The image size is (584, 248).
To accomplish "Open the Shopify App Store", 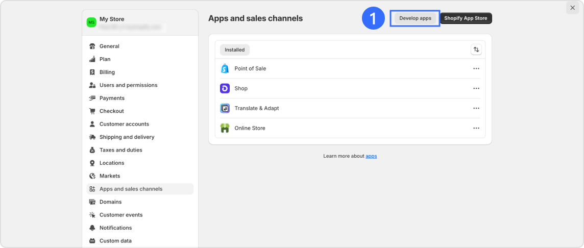I will click(x=466, y=18).
